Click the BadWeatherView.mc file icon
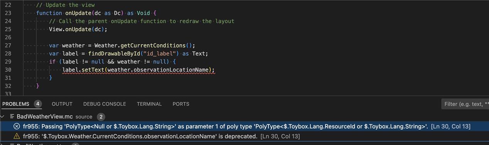 coord(12,116)
